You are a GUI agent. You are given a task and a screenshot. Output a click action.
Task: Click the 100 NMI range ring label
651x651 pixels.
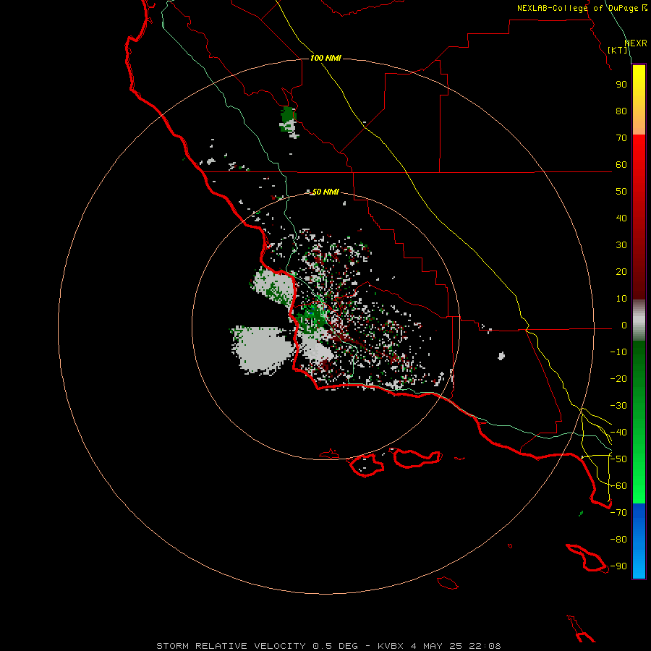click(325, 58)
